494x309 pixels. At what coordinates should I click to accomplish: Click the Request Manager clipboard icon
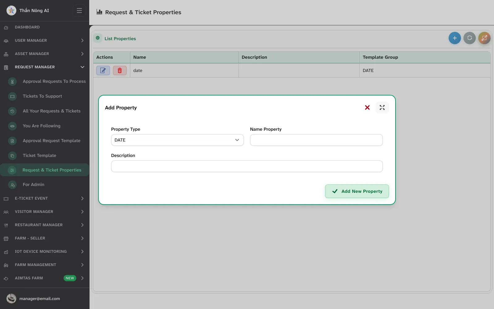[x=6, y=67]
